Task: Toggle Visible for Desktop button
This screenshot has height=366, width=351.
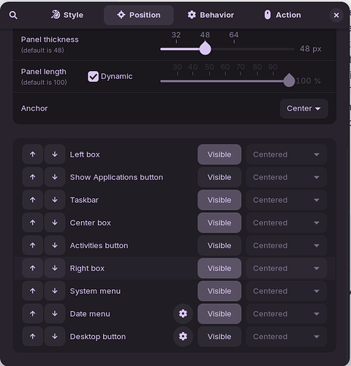Action: [x=219, y=337]
